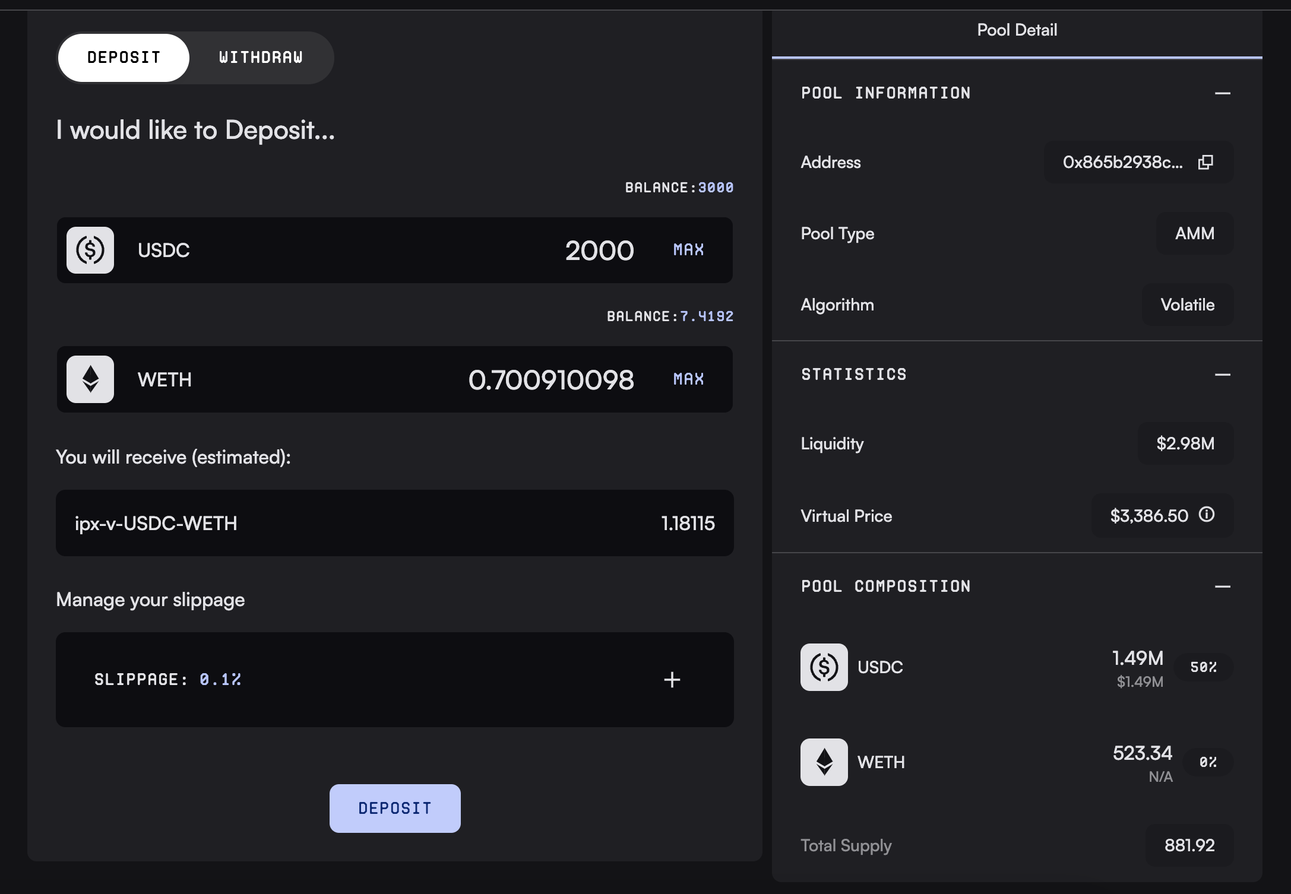Click the USDC amount input field
The height and width of the screenshot is (894, 1291).
click(x=599, y=251)
